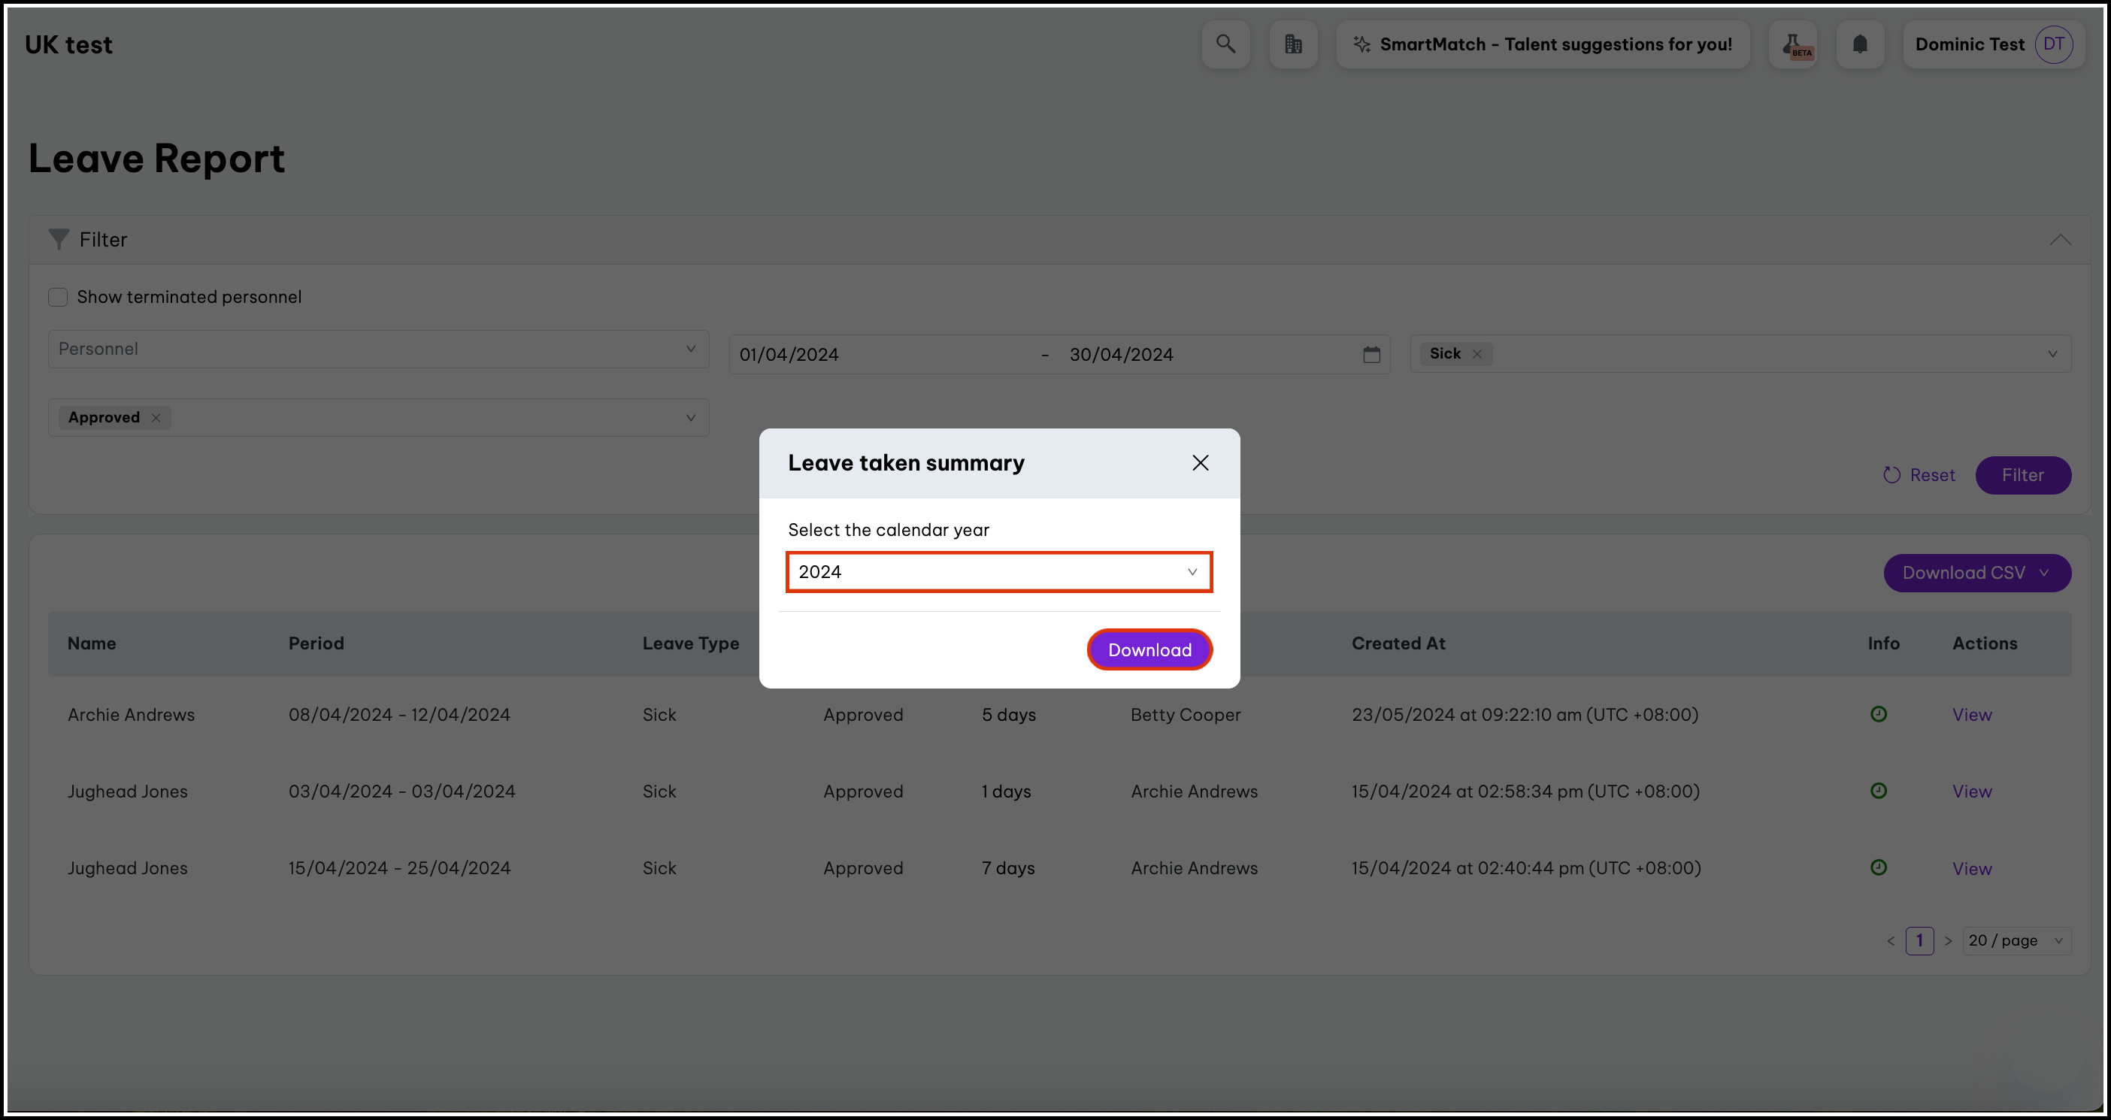Click the purple Filter button
This screenshot has width=2111, height=1120.
[2022, 475]
